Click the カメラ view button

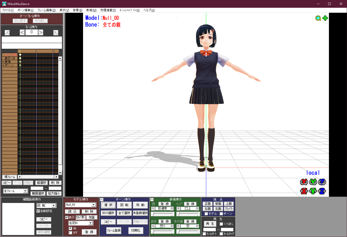coord(229,209)
